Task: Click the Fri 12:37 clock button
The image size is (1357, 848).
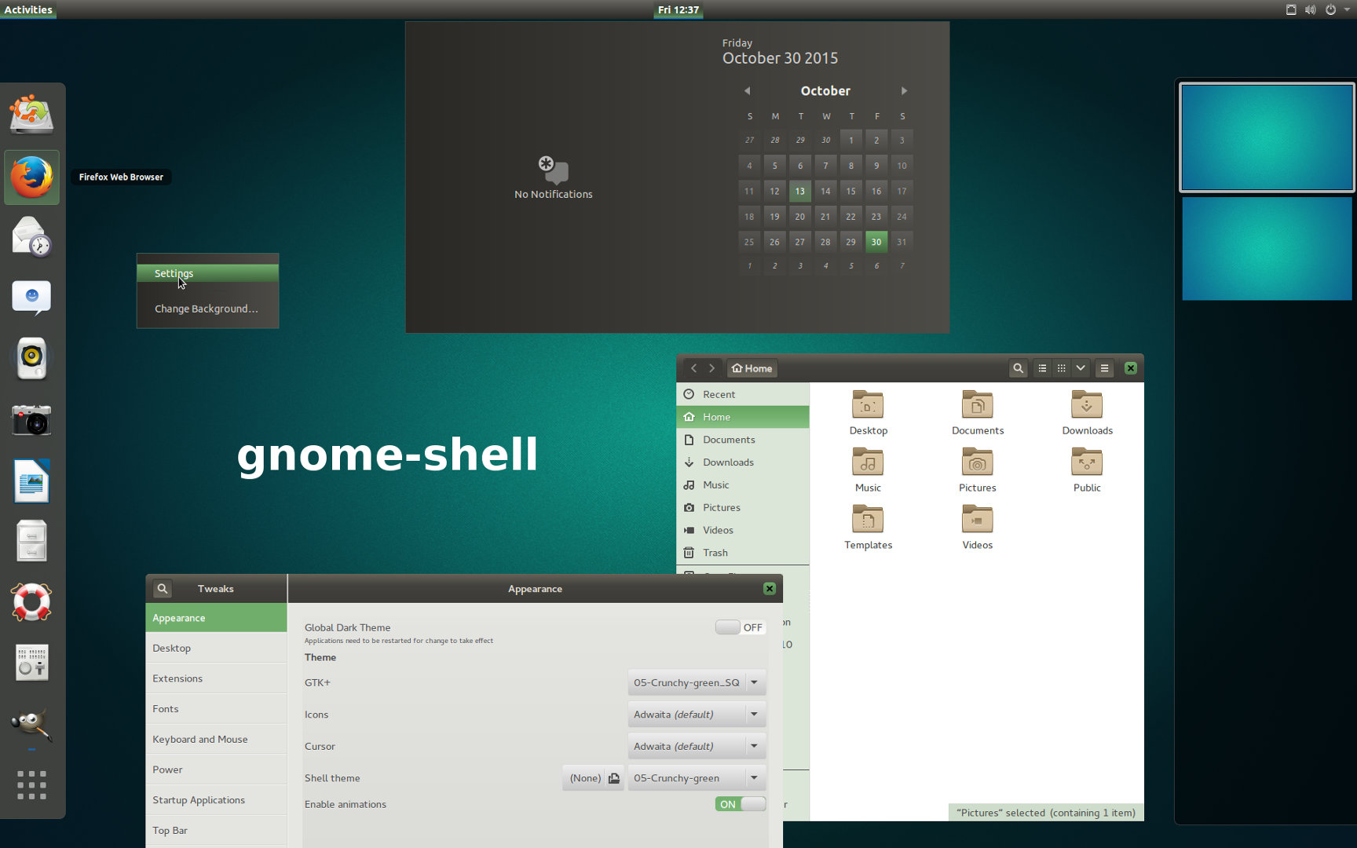Action: 678,9
